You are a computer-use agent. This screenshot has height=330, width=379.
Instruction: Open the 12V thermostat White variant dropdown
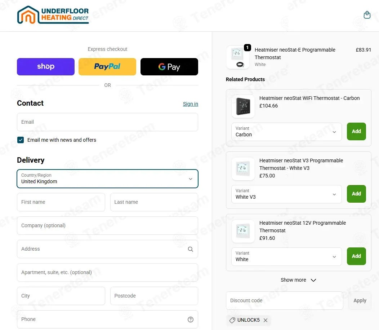[x=286, y=257]
